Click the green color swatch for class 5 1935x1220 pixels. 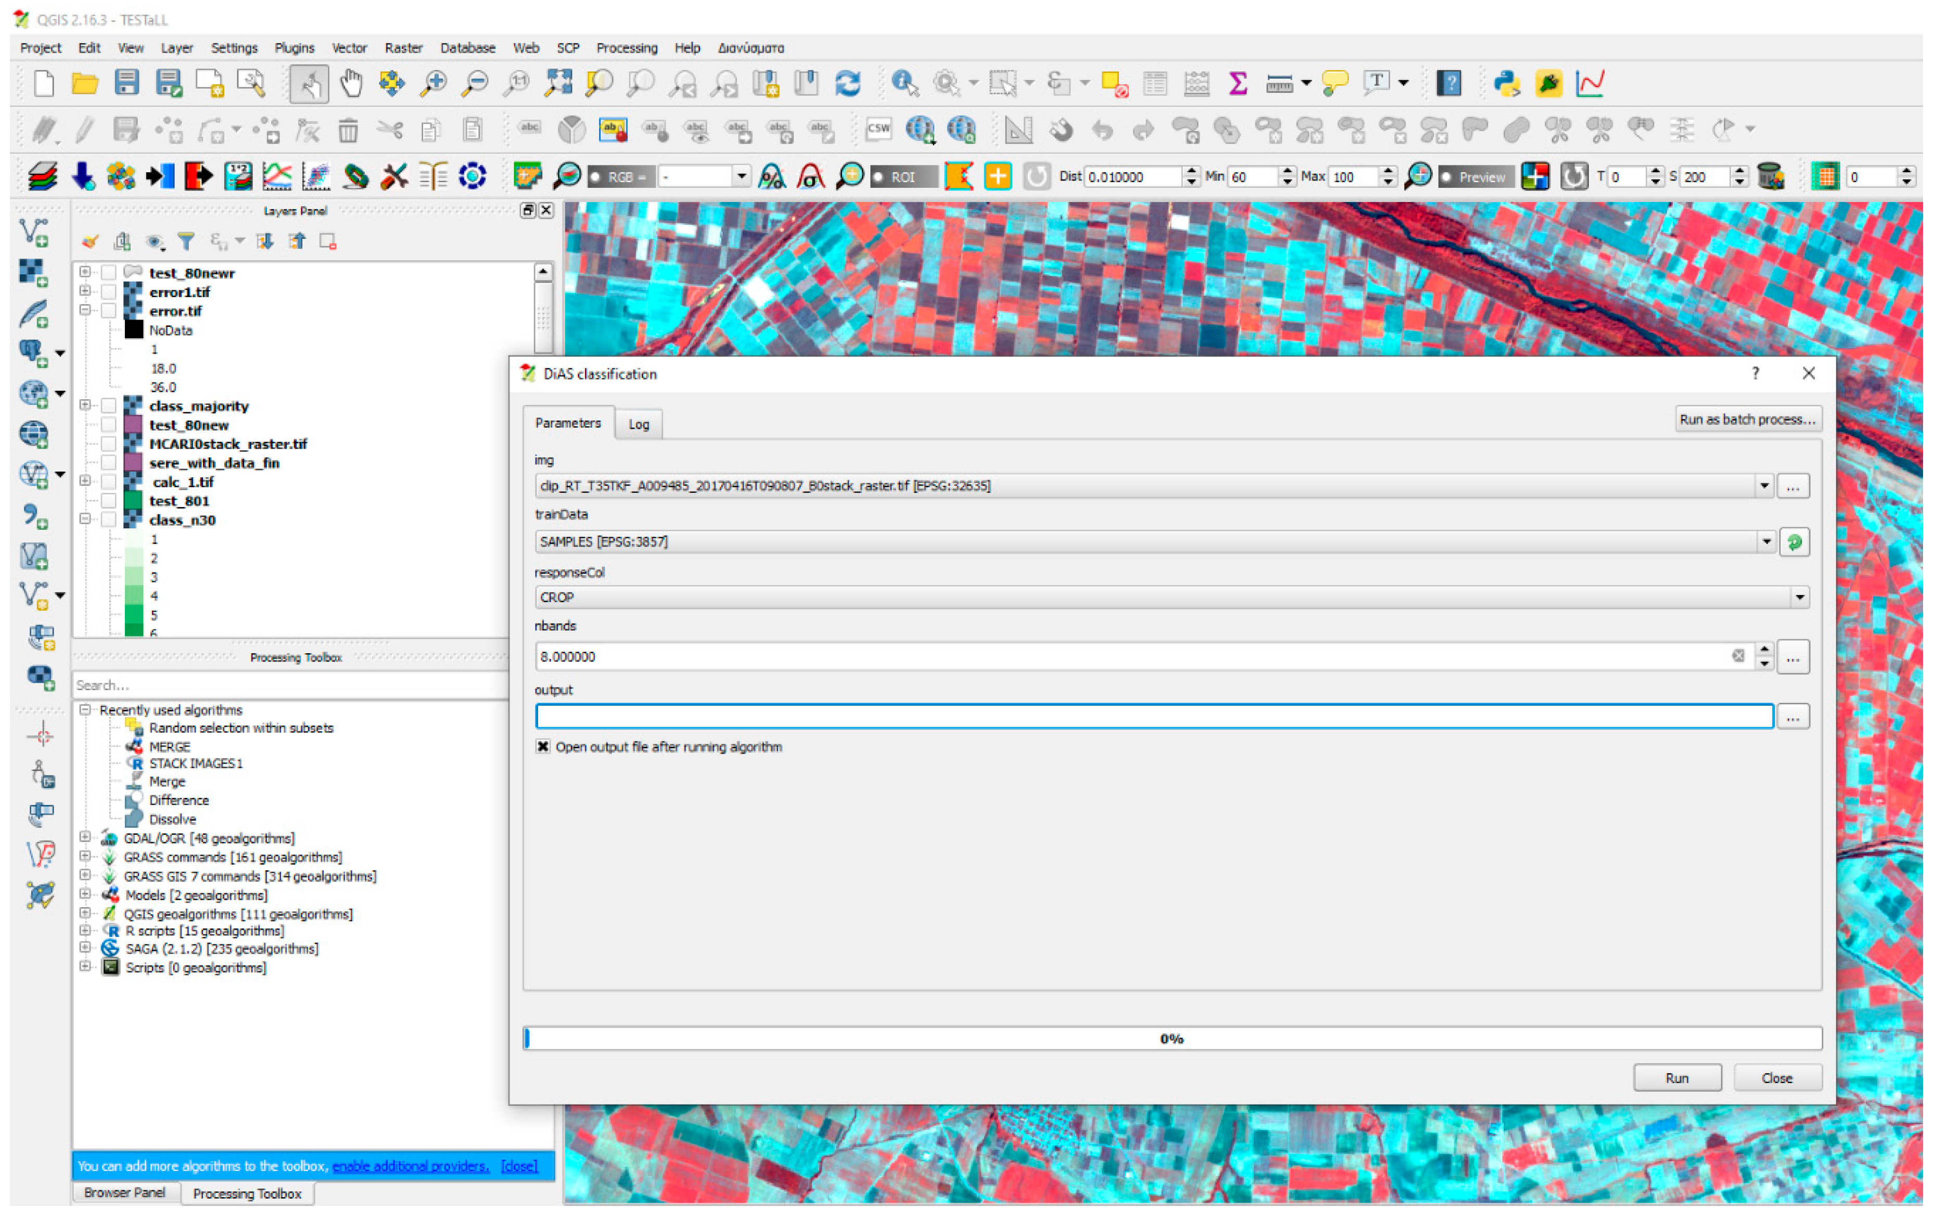pos(133,615)
